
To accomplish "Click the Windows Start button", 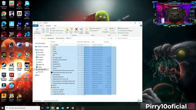I will pyautogui.click(x=2, y=108).
